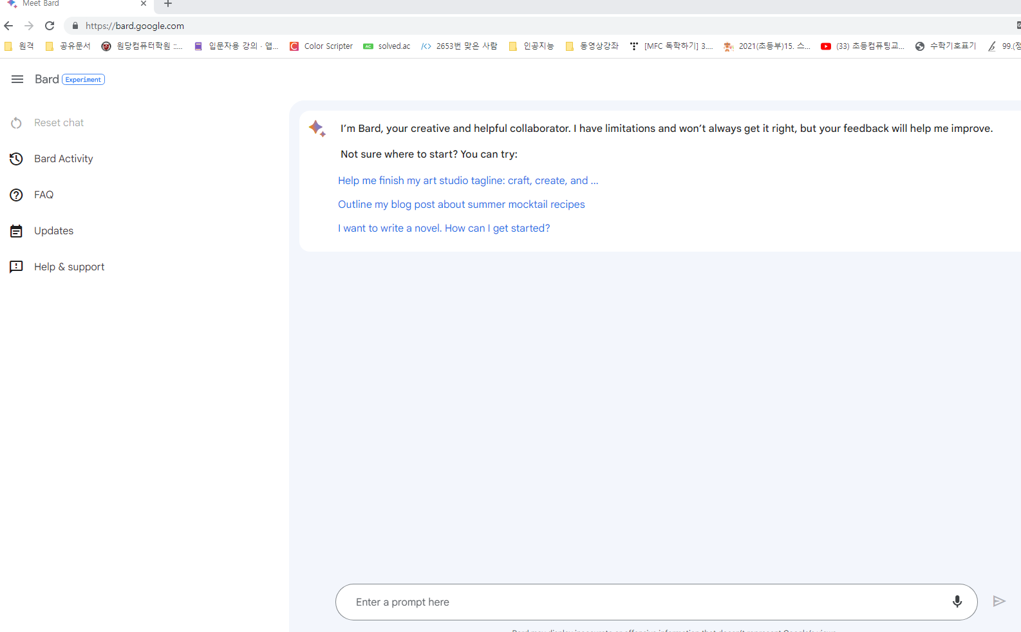Open Updates in the sidebar
Viewport: 1021px width, 632px height.
click(x=53, y=231)
